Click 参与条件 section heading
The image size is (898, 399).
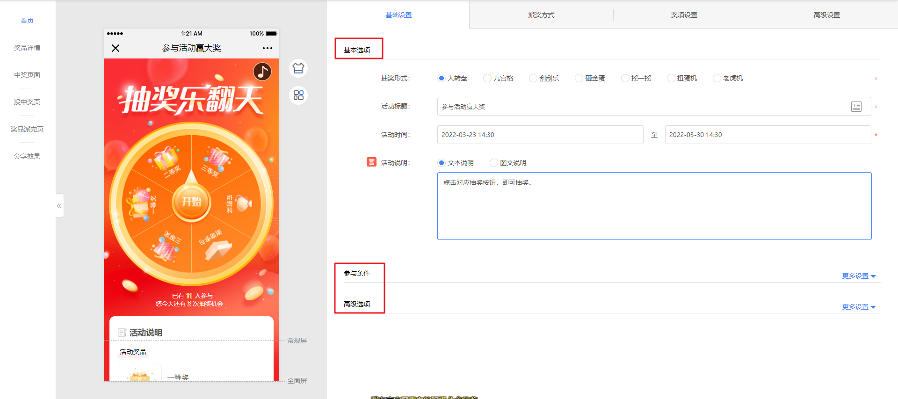pos(357,273)
